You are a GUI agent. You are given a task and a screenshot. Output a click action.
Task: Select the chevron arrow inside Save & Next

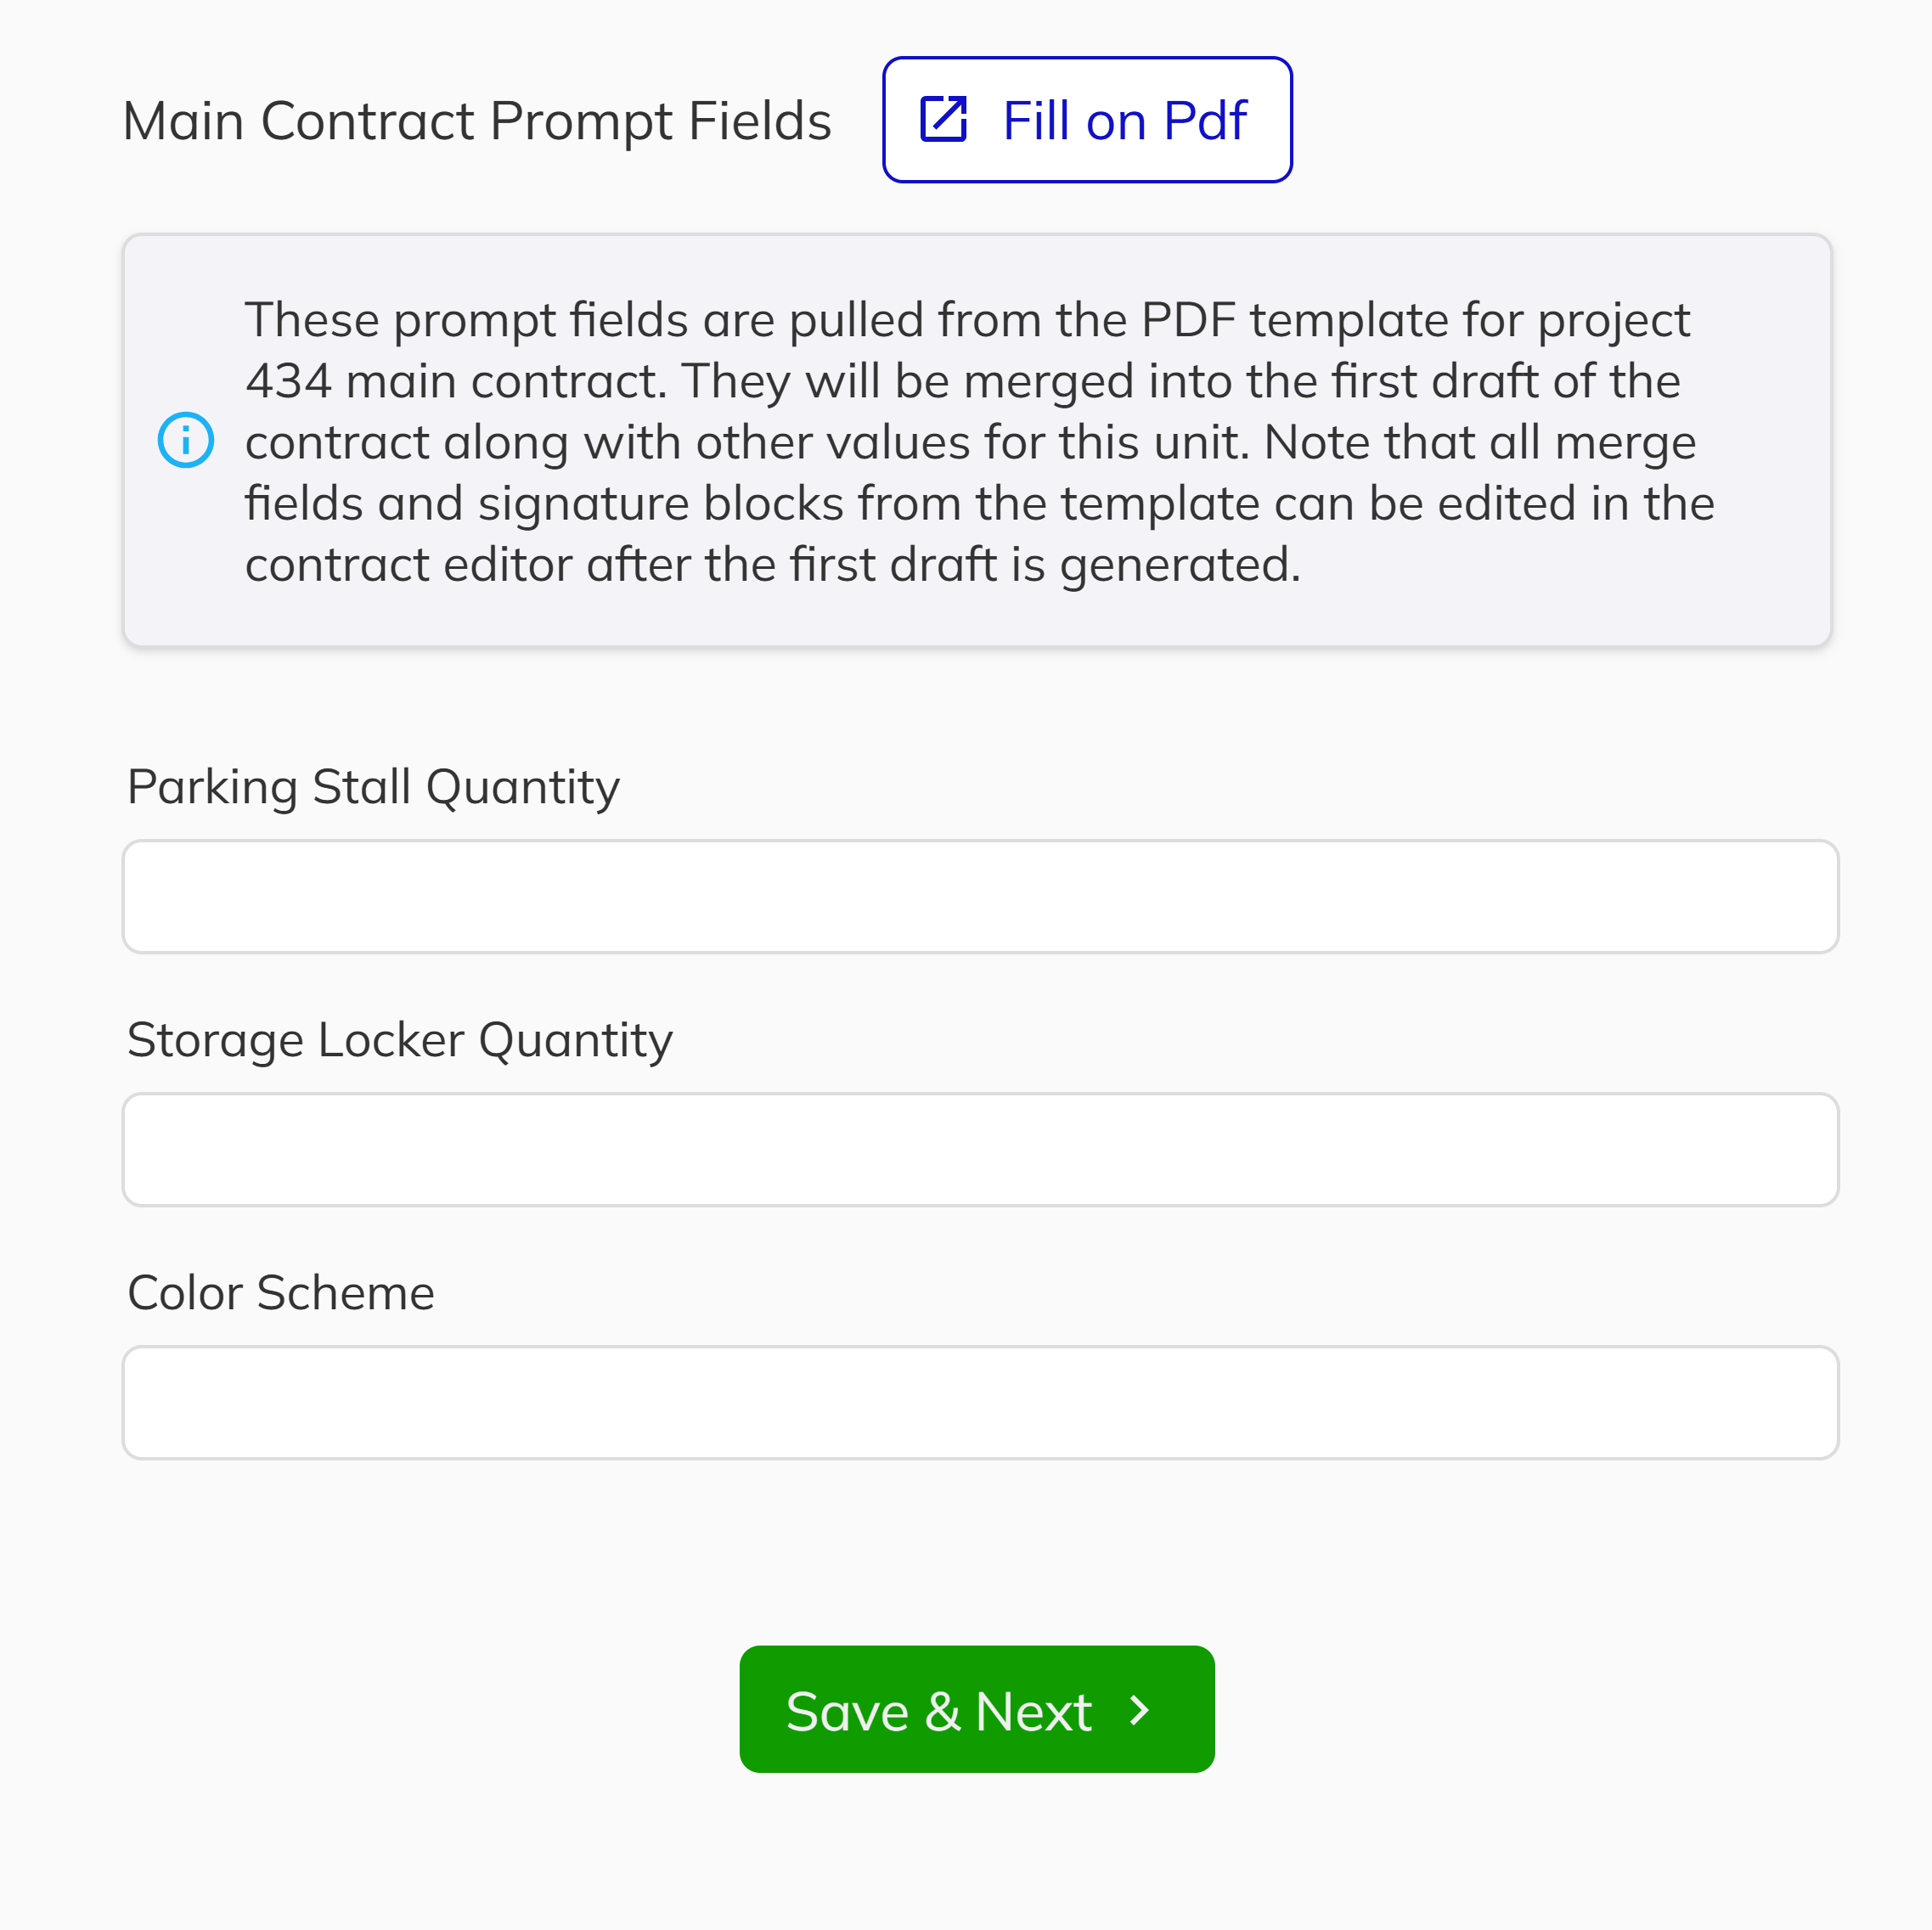(1139, 1709)
